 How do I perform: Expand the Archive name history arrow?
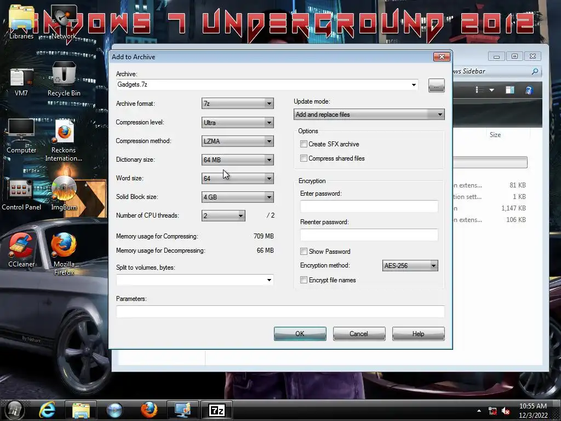click(414, 85)
